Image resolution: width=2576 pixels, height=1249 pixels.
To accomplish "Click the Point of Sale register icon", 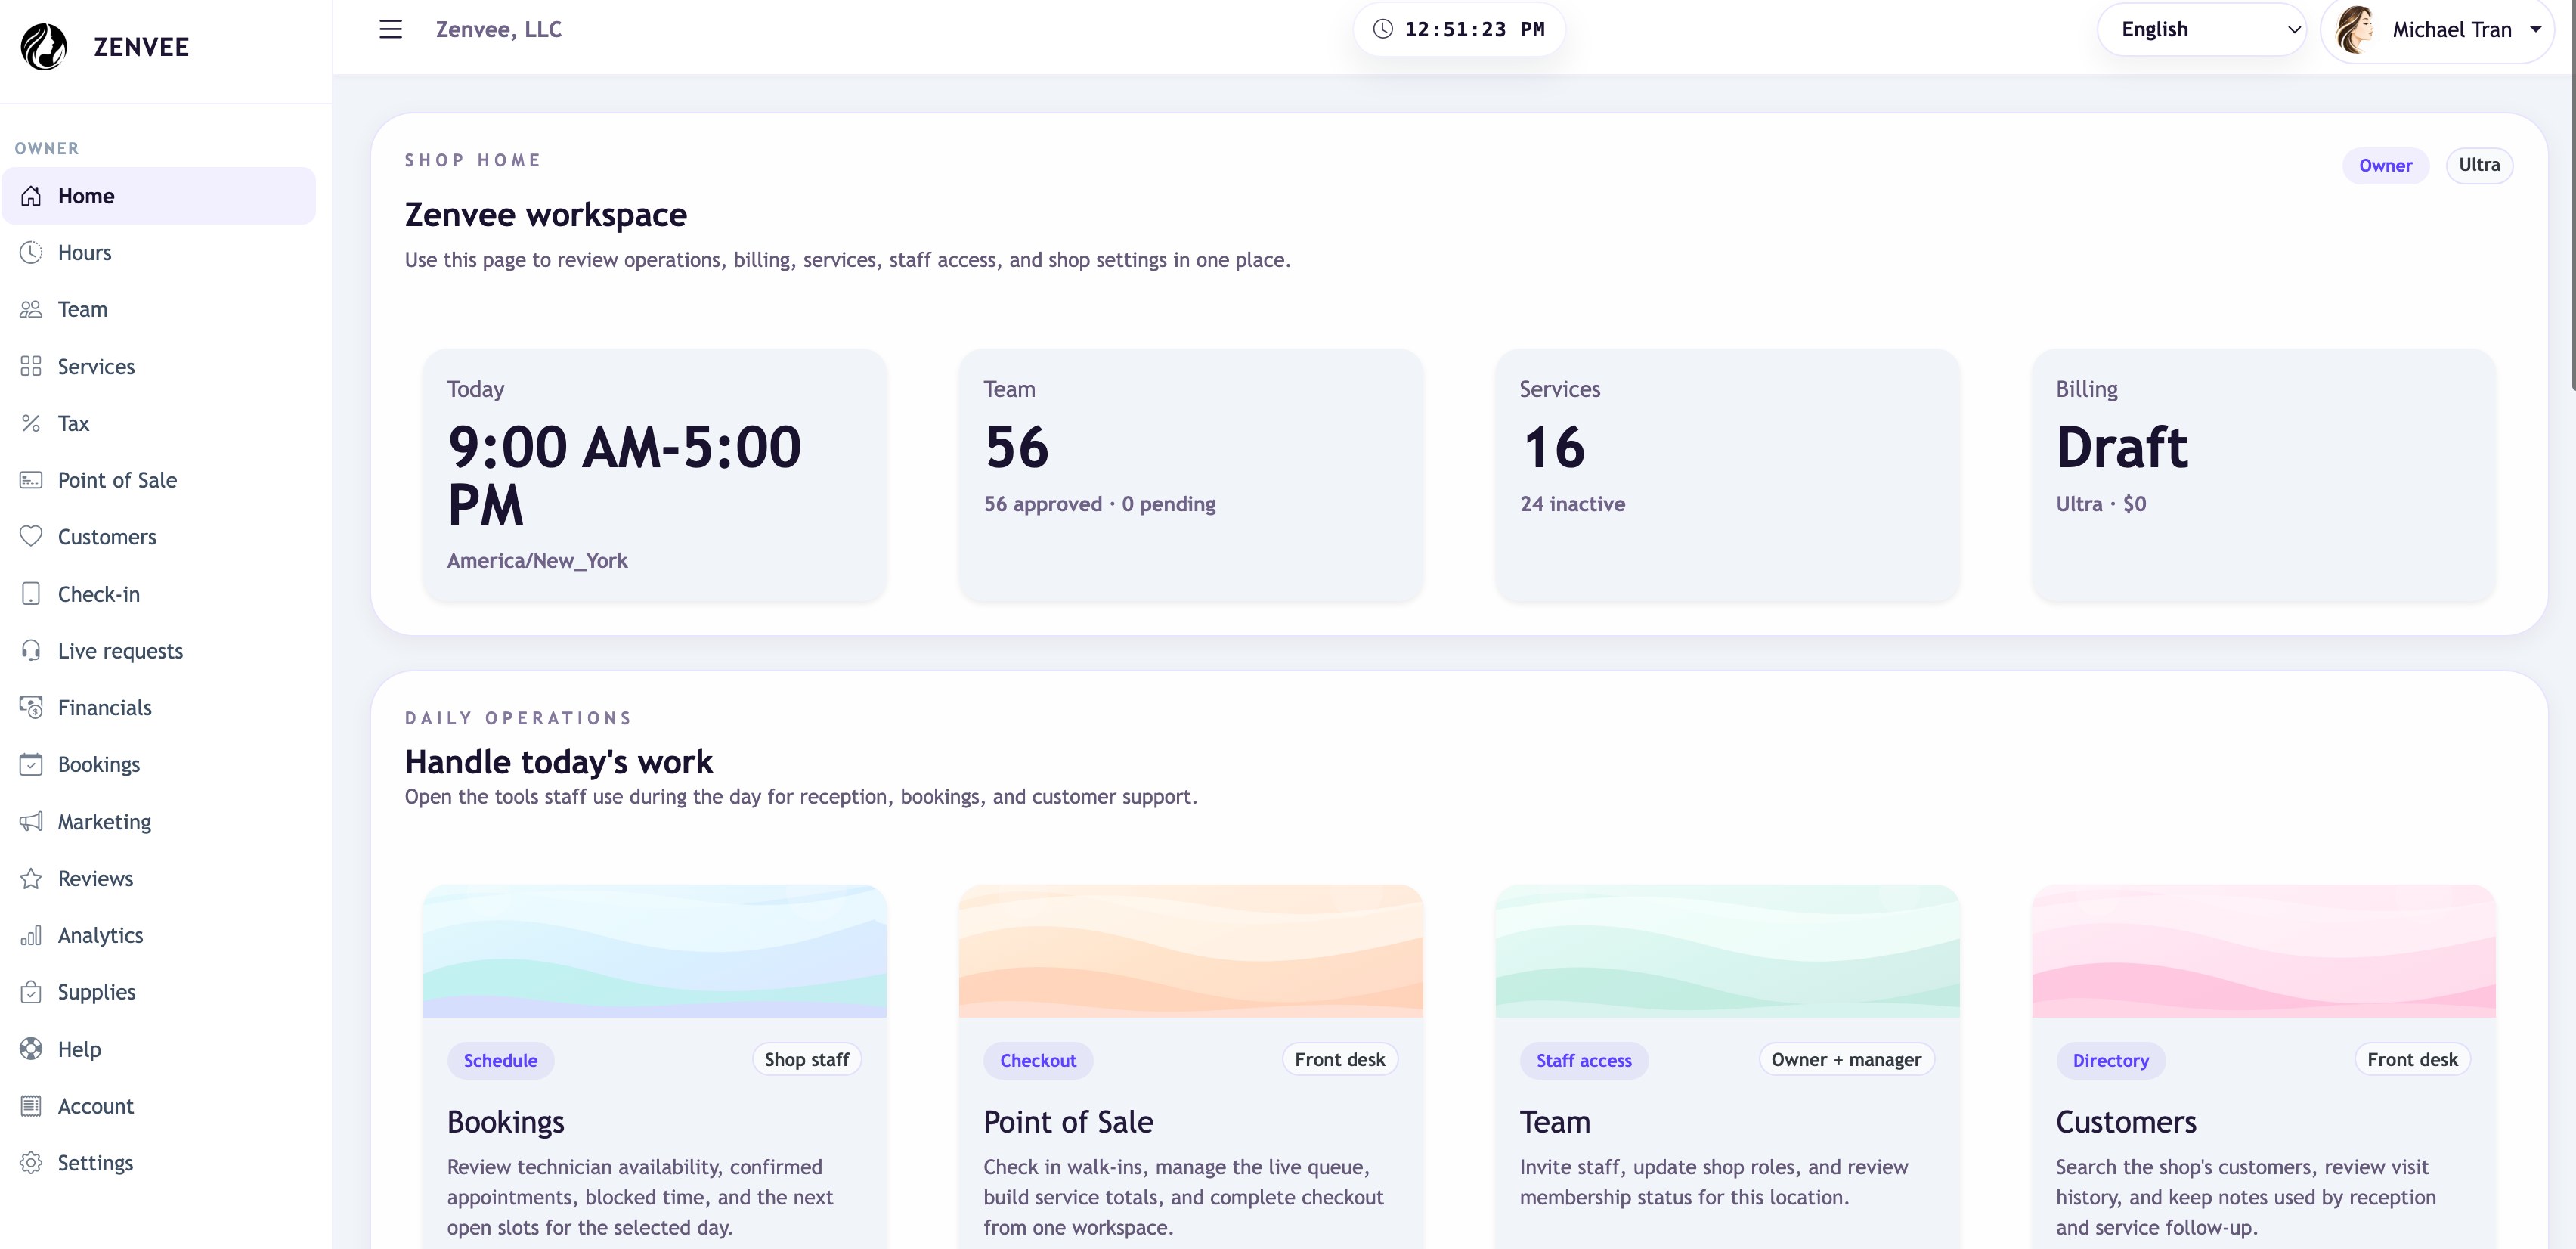I will 31,480.
